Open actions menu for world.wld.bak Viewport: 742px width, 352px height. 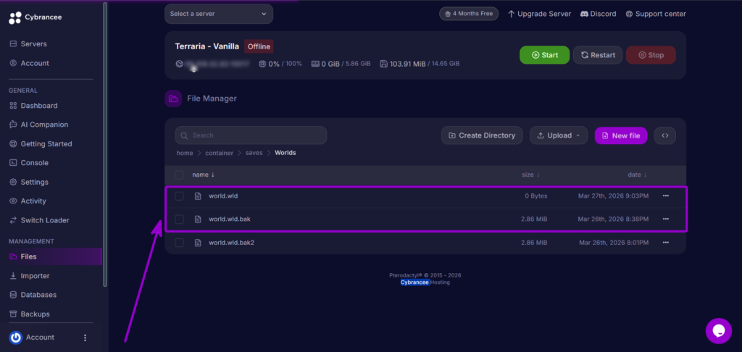point(666,219)
